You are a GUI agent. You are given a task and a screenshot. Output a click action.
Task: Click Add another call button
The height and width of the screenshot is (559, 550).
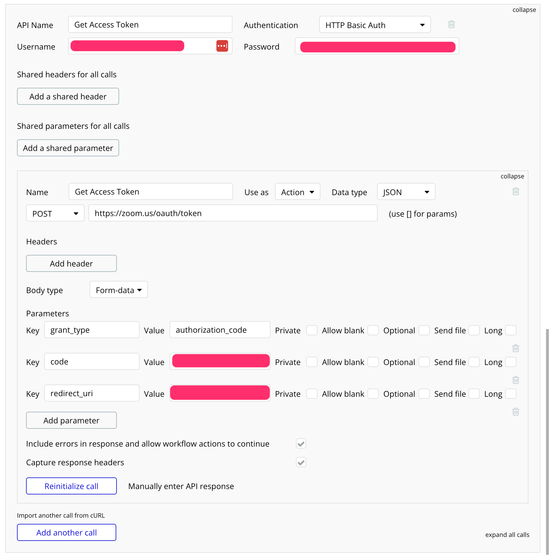[x=66, y=532]
